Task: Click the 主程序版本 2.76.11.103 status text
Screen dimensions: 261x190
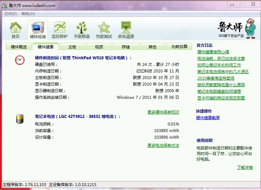Action: [x=24, y=184]
